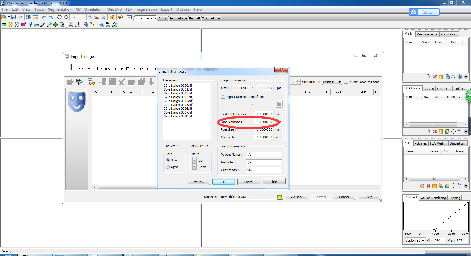Select the Rotate view tool
471x256 pixels.
(x=59, y=17)
